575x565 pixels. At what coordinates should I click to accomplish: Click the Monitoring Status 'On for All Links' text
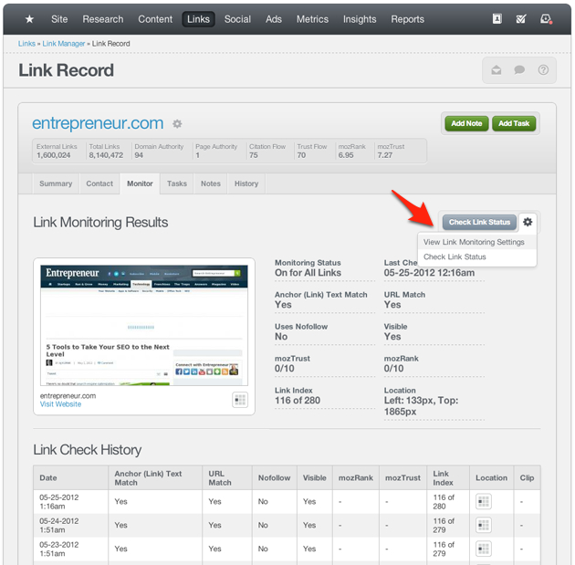point(308,272)
